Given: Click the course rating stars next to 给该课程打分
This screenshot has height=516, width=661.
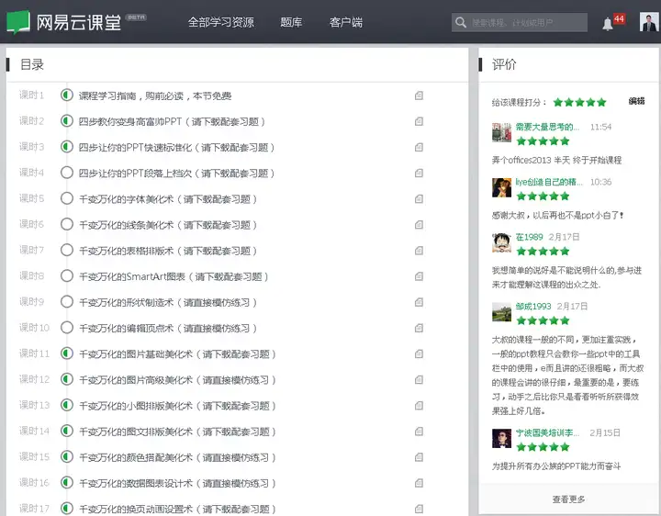Looking at the screenshot, I should (x=579, y=102).
